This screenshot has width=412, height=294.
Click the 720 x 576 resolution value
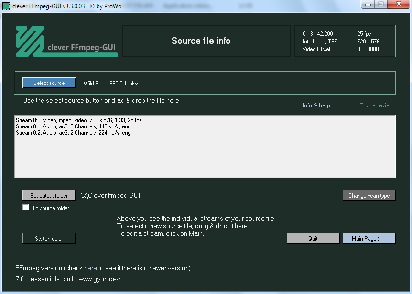368,42
